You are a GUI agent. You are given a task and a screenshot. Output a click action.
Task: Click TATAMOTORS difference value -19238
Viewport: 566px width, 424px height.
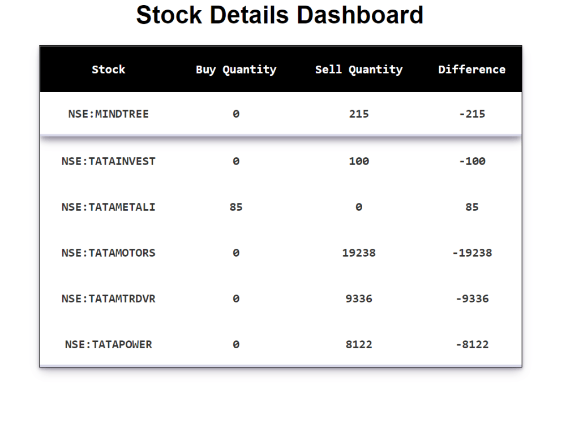click(x=472, y=253)
